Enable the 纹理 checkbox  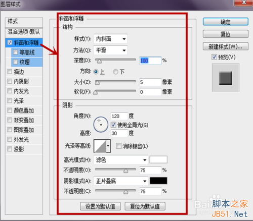pyautogui.click(x=15, y=62)
